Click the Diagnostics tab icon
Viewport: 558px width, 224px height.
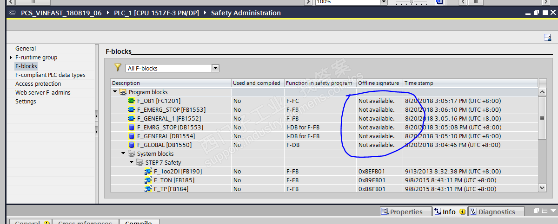tap(473, 211)
